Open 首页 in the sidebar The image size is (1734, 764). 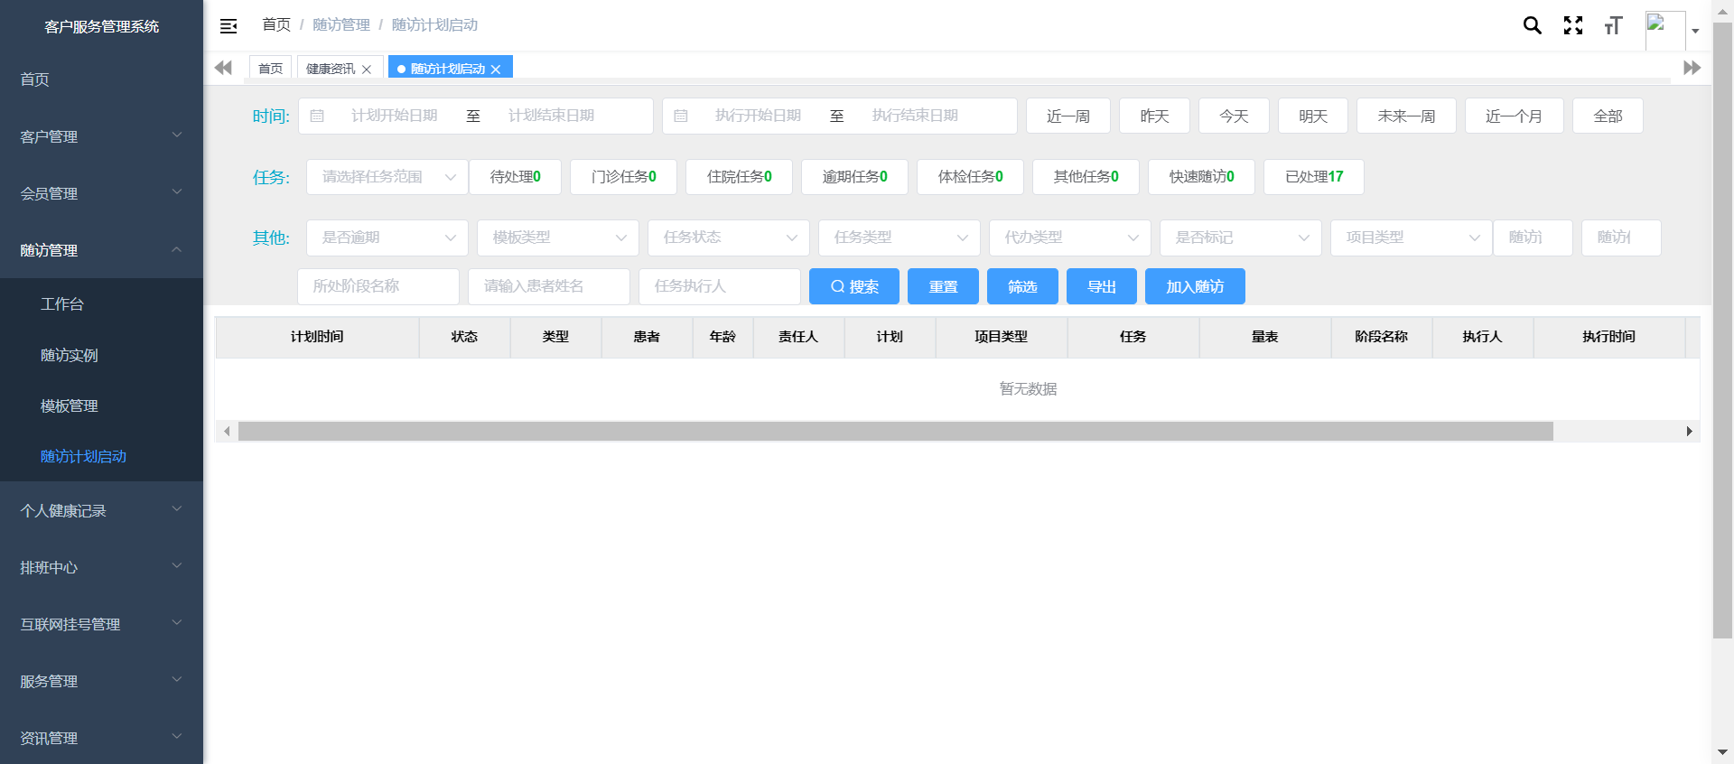101,79
